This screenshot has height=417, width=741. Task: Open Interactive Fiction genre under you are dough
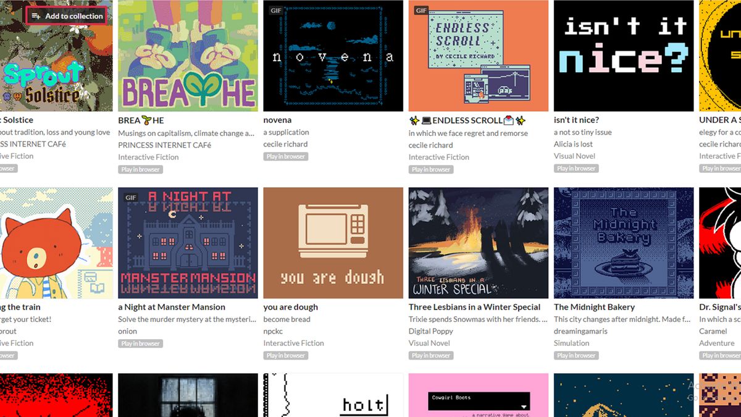tap(293, 343)
